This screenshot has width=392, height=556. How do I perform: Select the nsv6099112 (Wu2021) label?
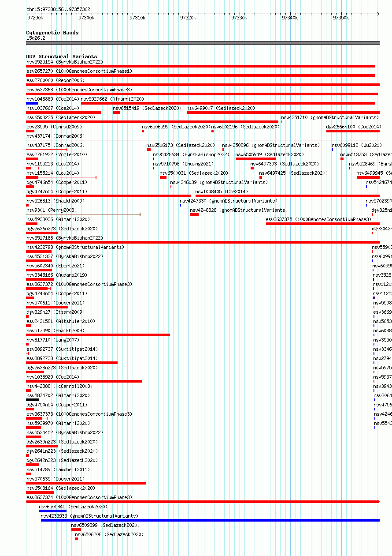click(x=356, y=145)
